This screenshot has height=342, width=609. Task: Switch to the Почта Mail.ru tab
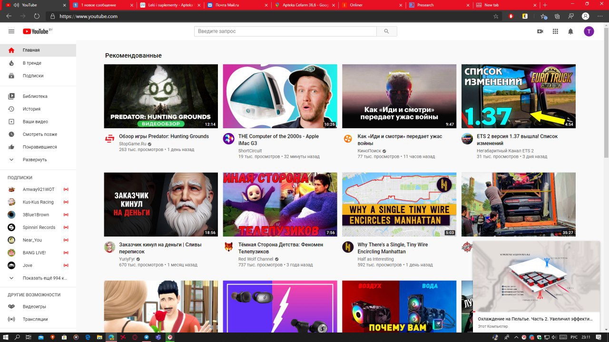(x=236, y=5)
